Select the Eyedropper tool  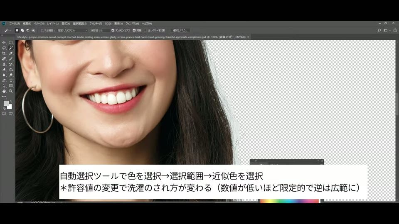[11, 54]
